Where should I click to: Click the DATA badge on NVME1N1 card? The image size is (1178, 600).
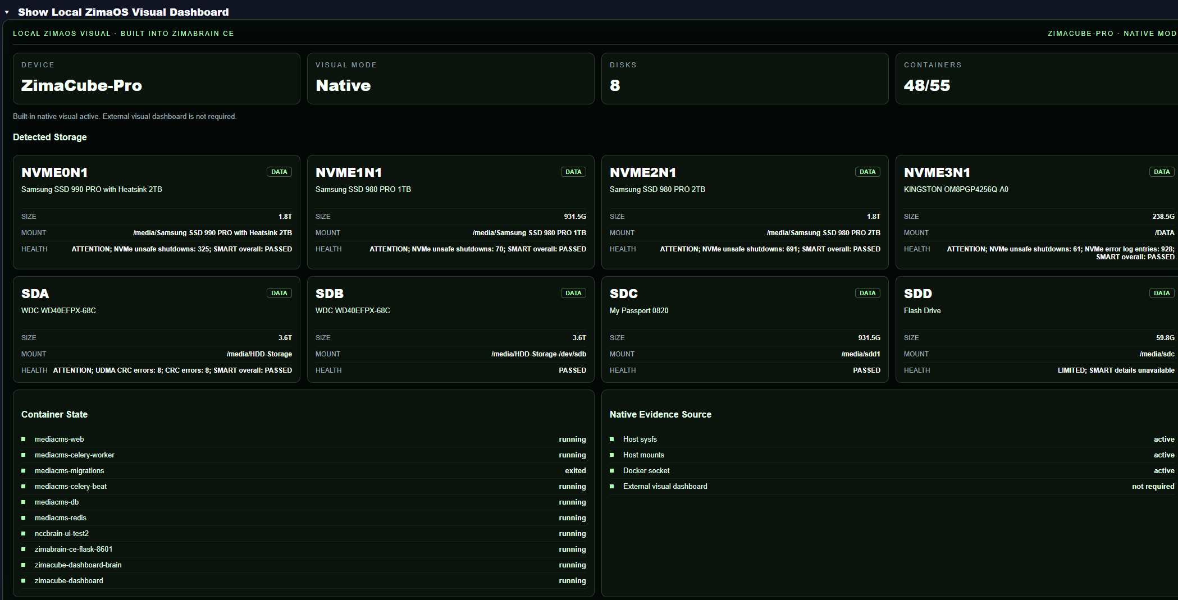pyautogui.click(x=573, y=172)
